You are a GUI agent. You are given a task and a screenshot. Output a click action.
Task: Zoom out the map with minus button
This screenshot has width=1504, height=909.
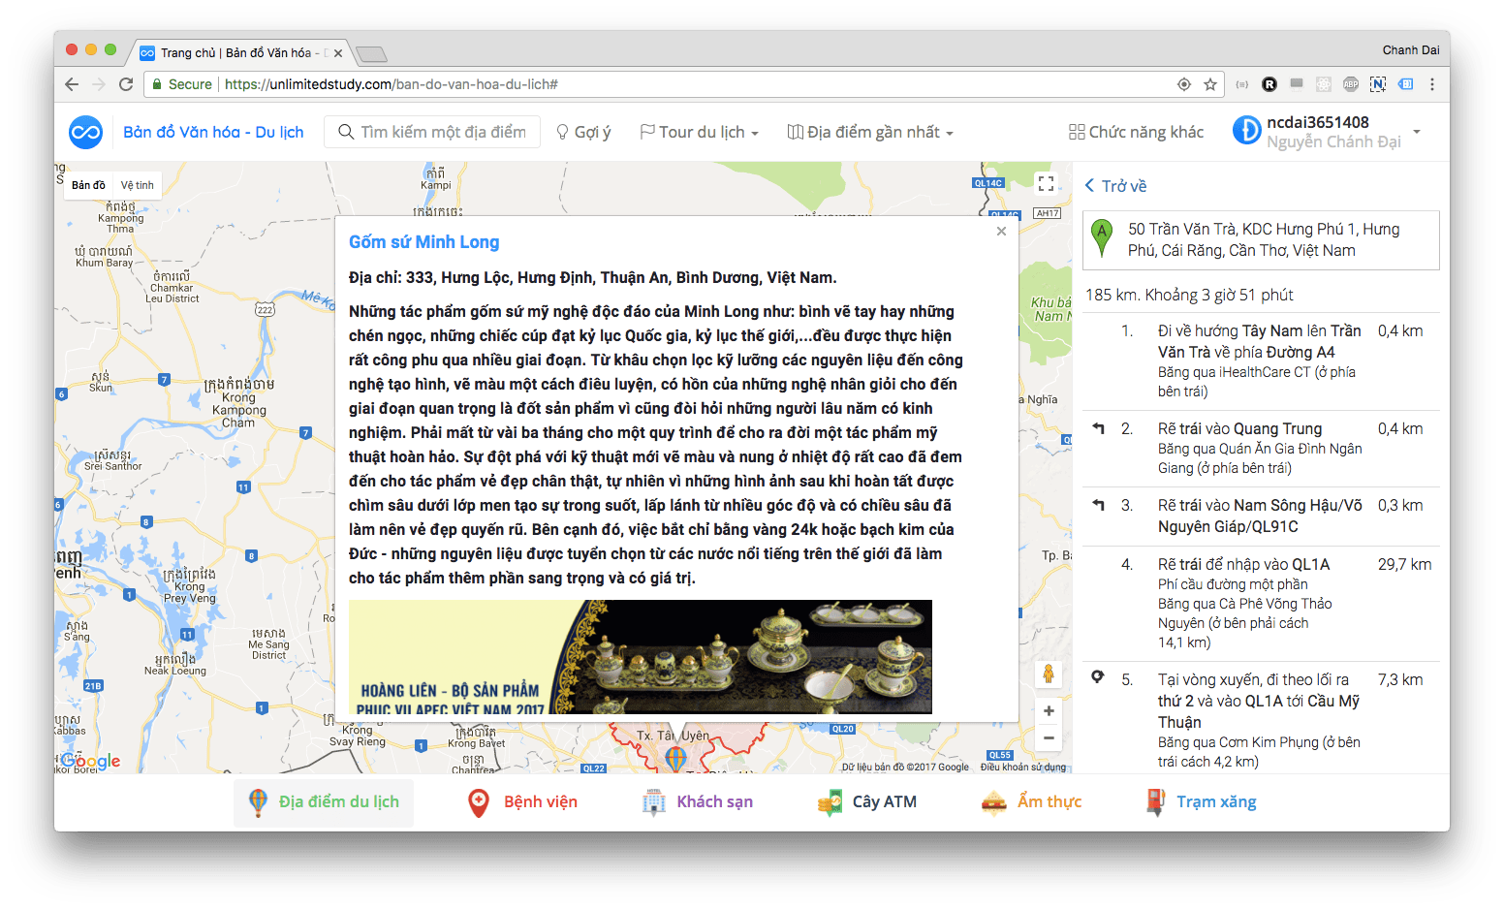1049,738
